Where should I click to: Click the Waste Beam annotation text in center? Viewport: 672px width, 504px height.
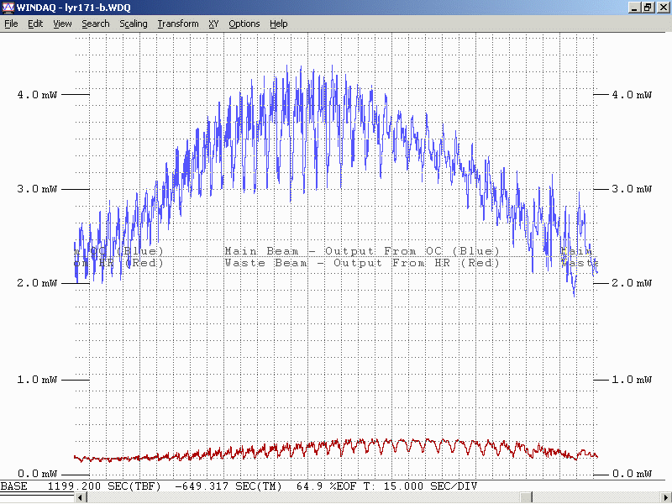[362, 263]
